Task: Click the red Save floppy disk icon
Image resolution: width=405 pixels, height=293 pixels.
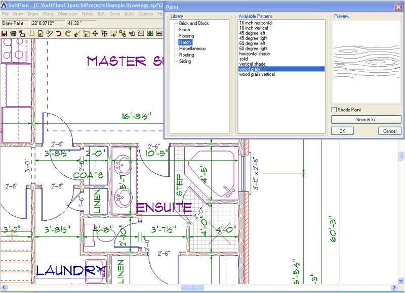Action: (x=5, y=33)
